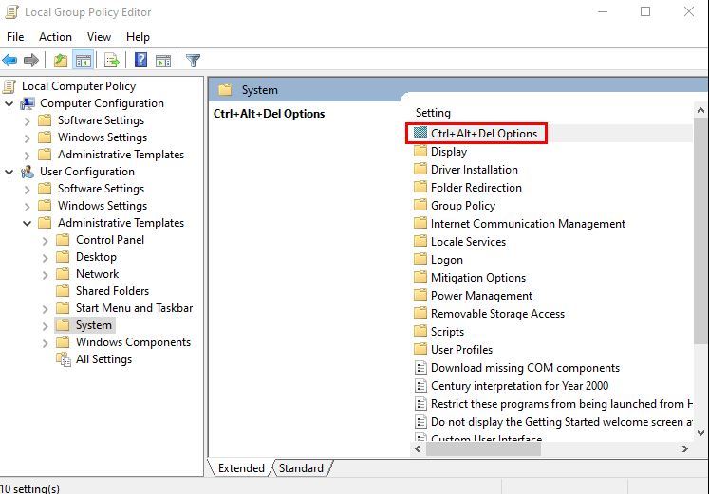The image size is (709, 494).
Task: Click the Restrict these programs policy icon
Action: tap(420, 404)
